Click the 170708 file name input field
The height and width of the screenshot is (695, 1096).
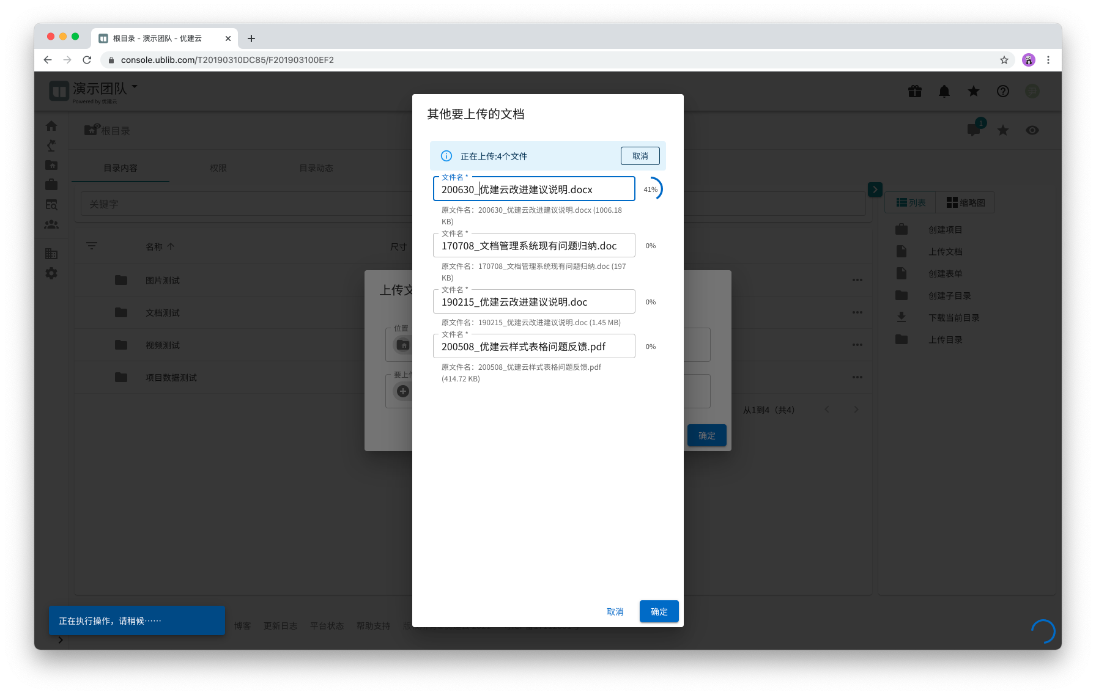point(533,246)
